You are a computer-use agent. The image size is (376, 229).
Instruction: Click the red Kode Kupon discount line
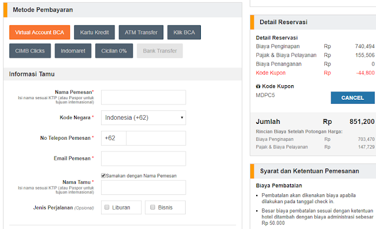[x=315, y=73]
